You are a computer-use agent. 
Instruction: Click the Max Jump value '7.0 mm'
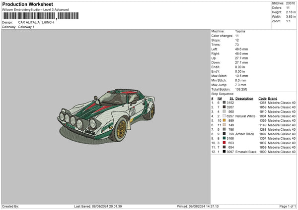tap(240, 85)
